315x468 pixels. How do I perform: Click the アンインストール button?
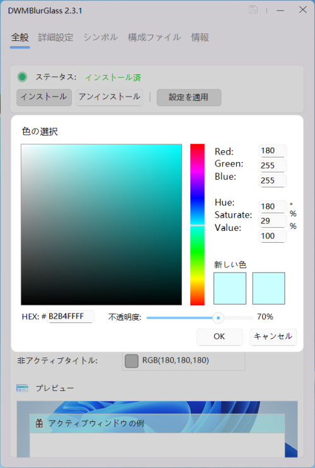(x=110, y=97)
